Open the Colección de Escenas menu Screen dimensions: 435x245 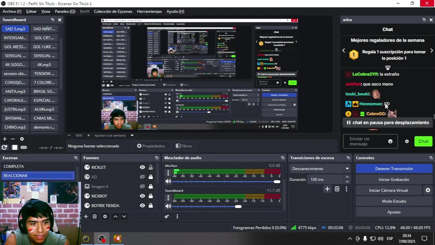pos(113,11)
